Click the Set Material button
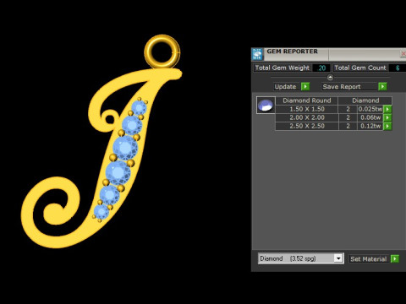The width and height of the screenshot is (406, 304). click(368, 259)
